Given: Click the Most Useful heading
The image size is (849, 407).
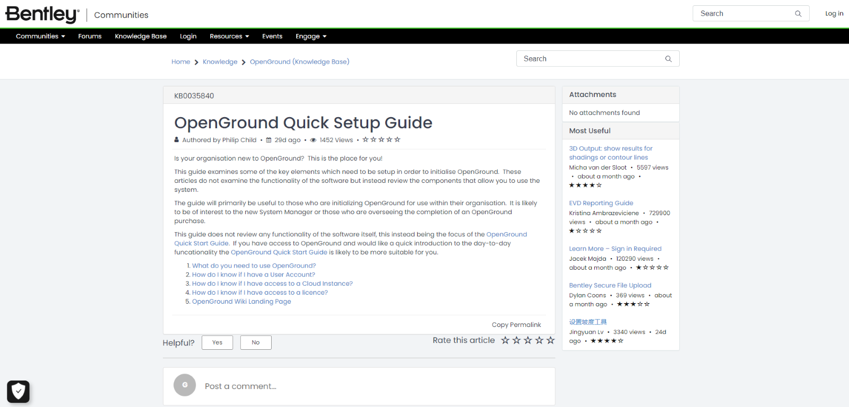Looking at the screenshot, I should point(590,131).
